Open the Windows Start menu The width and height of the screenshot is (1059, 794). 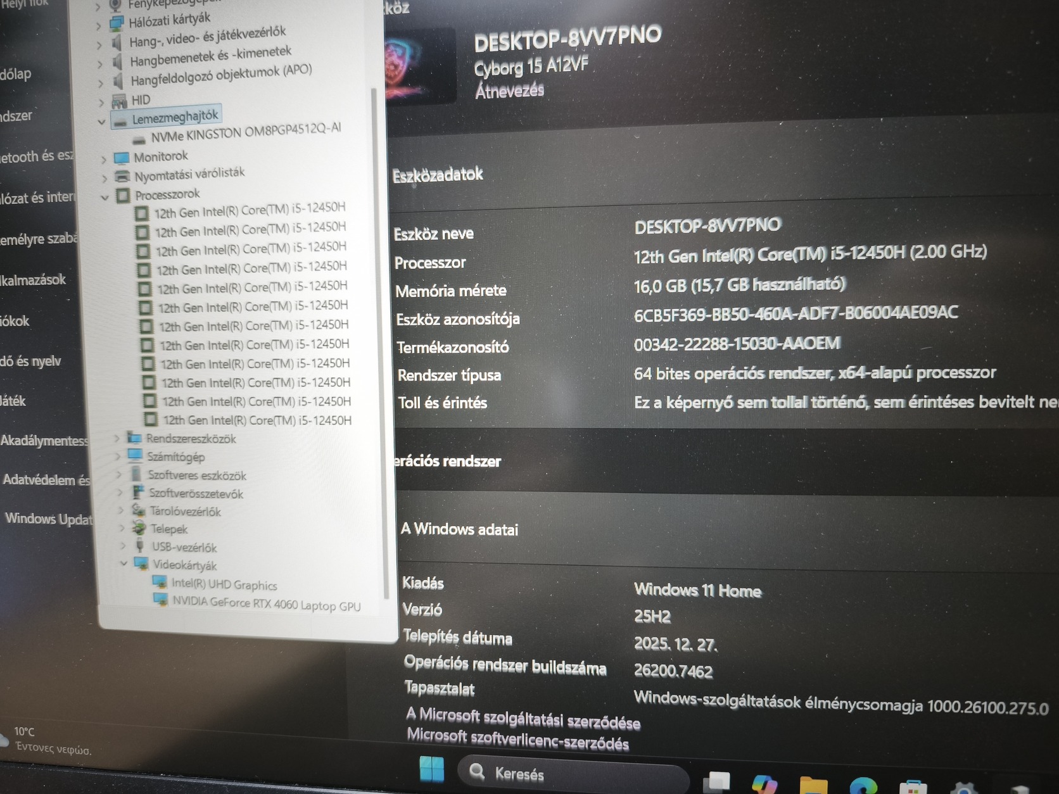(432, 770)
